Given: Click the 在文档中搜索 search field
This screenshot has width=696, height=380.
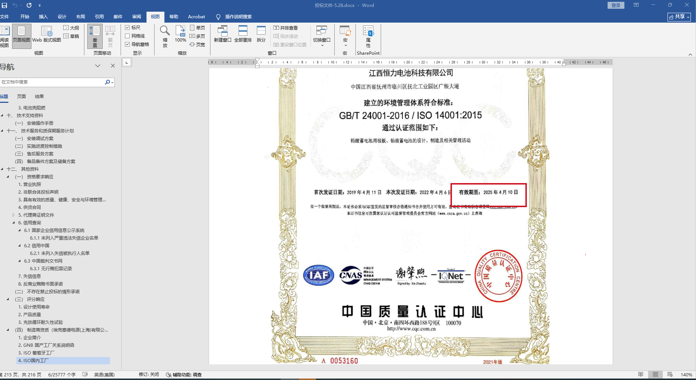Looking at the screenshot, I should (x=52, y=82).
